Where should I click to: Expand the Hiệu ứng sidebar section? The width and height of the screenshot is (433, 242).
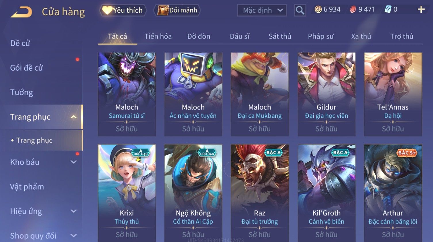74,211
